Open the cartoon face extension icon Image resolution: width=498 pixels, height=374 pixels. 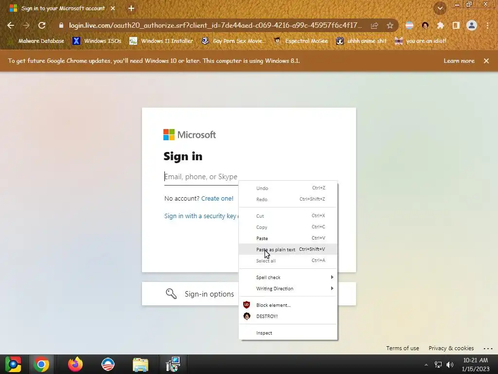(x=425, y=25)
